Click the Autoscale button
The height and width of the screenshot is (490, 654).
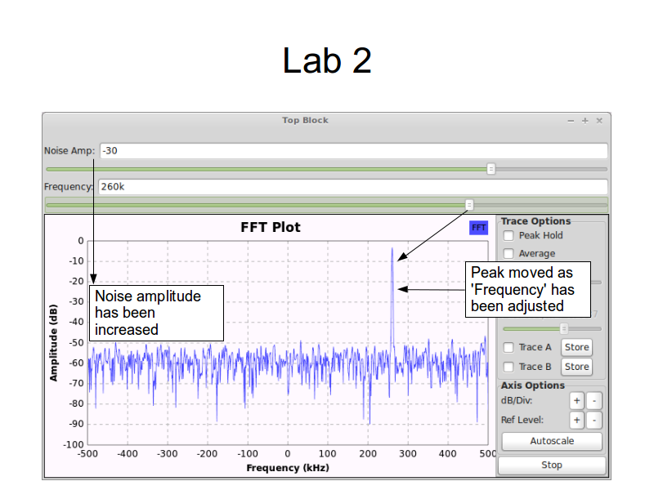[x=552, y=441]
